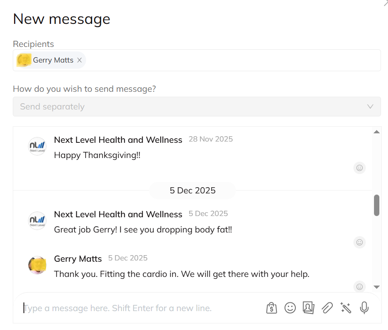Click the message text input field
The height and width of the screenshot is (330, 388).
pyautogui.click(x=140, y=308)
